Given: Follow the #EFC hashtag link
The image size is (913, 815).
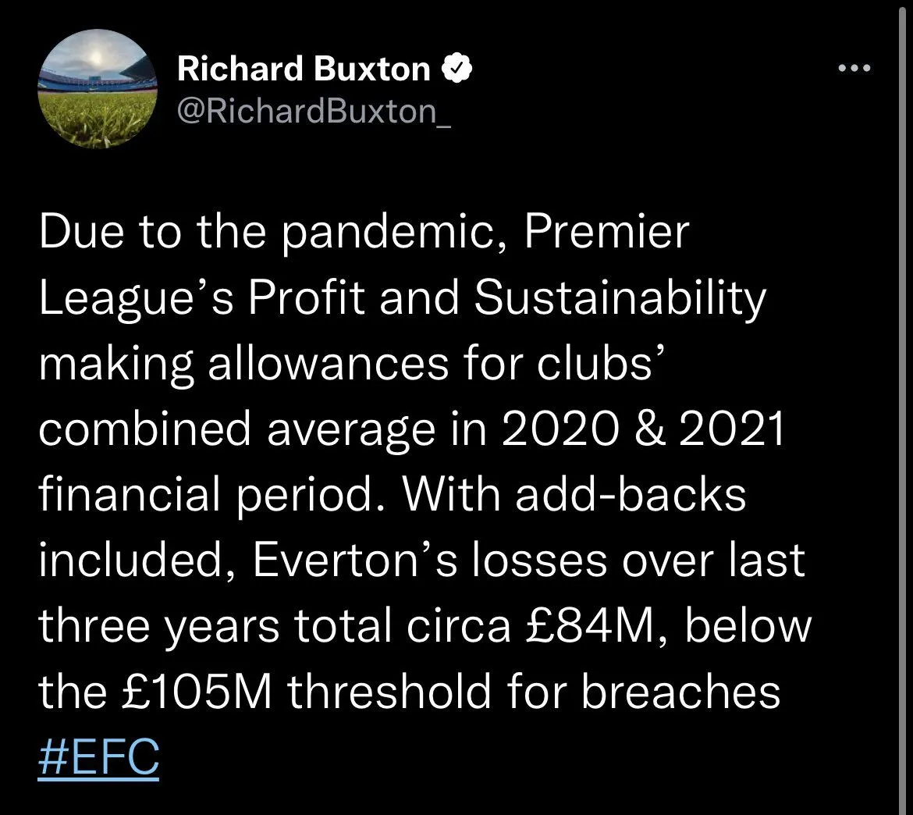Looking at the screenshot, I should pos(98,757).
